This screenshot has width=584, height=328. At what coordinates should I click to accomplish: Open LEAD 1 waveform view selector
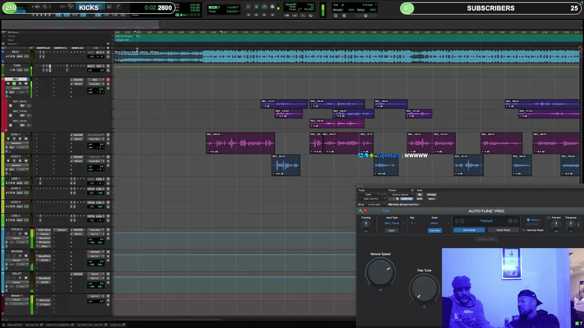coord(16,143)
